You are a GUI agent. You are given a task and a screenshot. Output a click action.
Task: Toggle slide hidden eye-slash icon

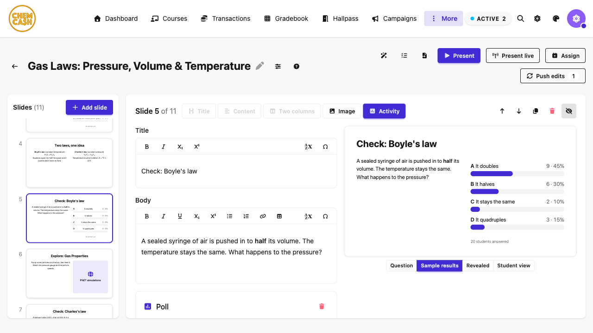pos(569,111)
